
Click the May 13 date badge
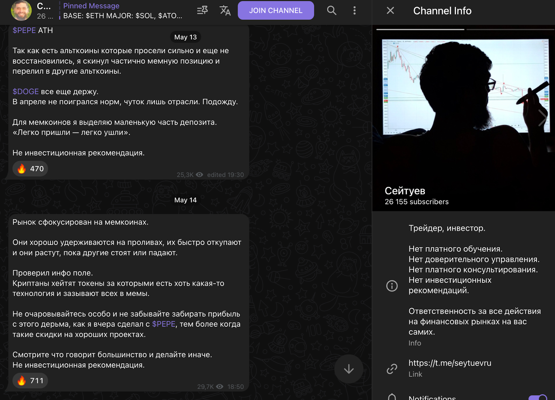click(x=186, y=37)
